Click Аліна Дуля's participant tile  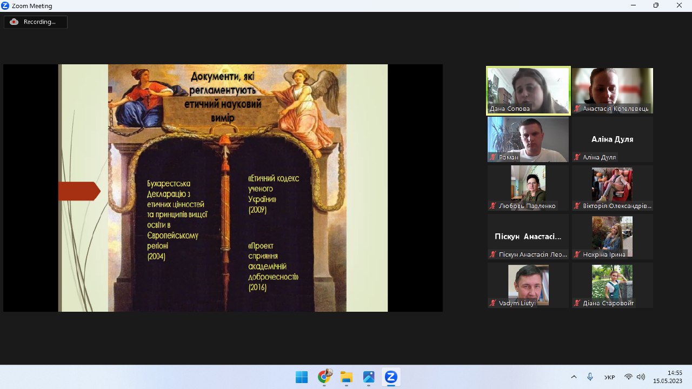[613, 139]
